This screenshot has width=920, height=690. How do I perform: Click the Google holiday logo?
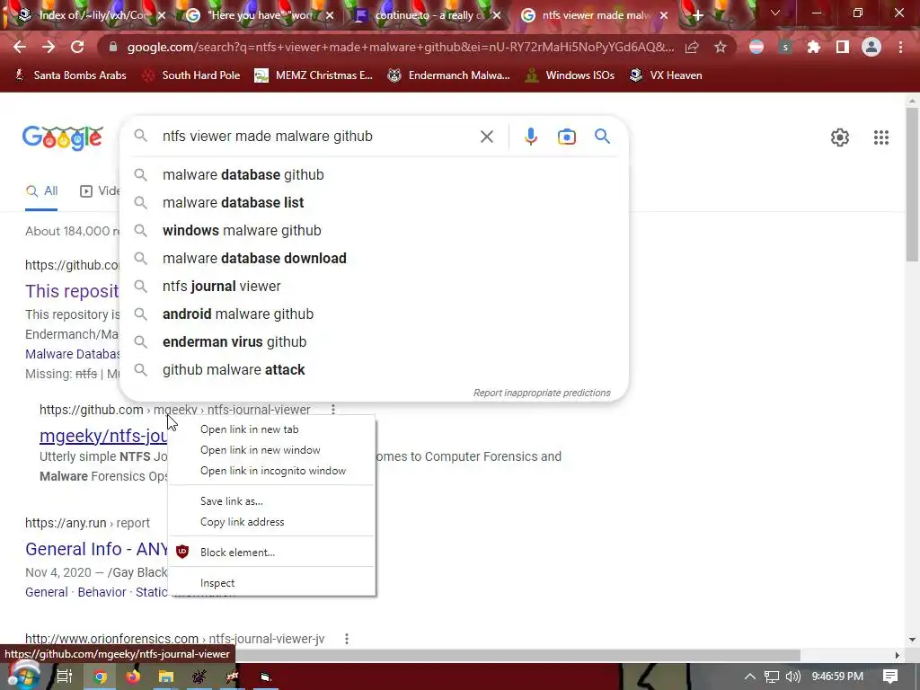63,137
